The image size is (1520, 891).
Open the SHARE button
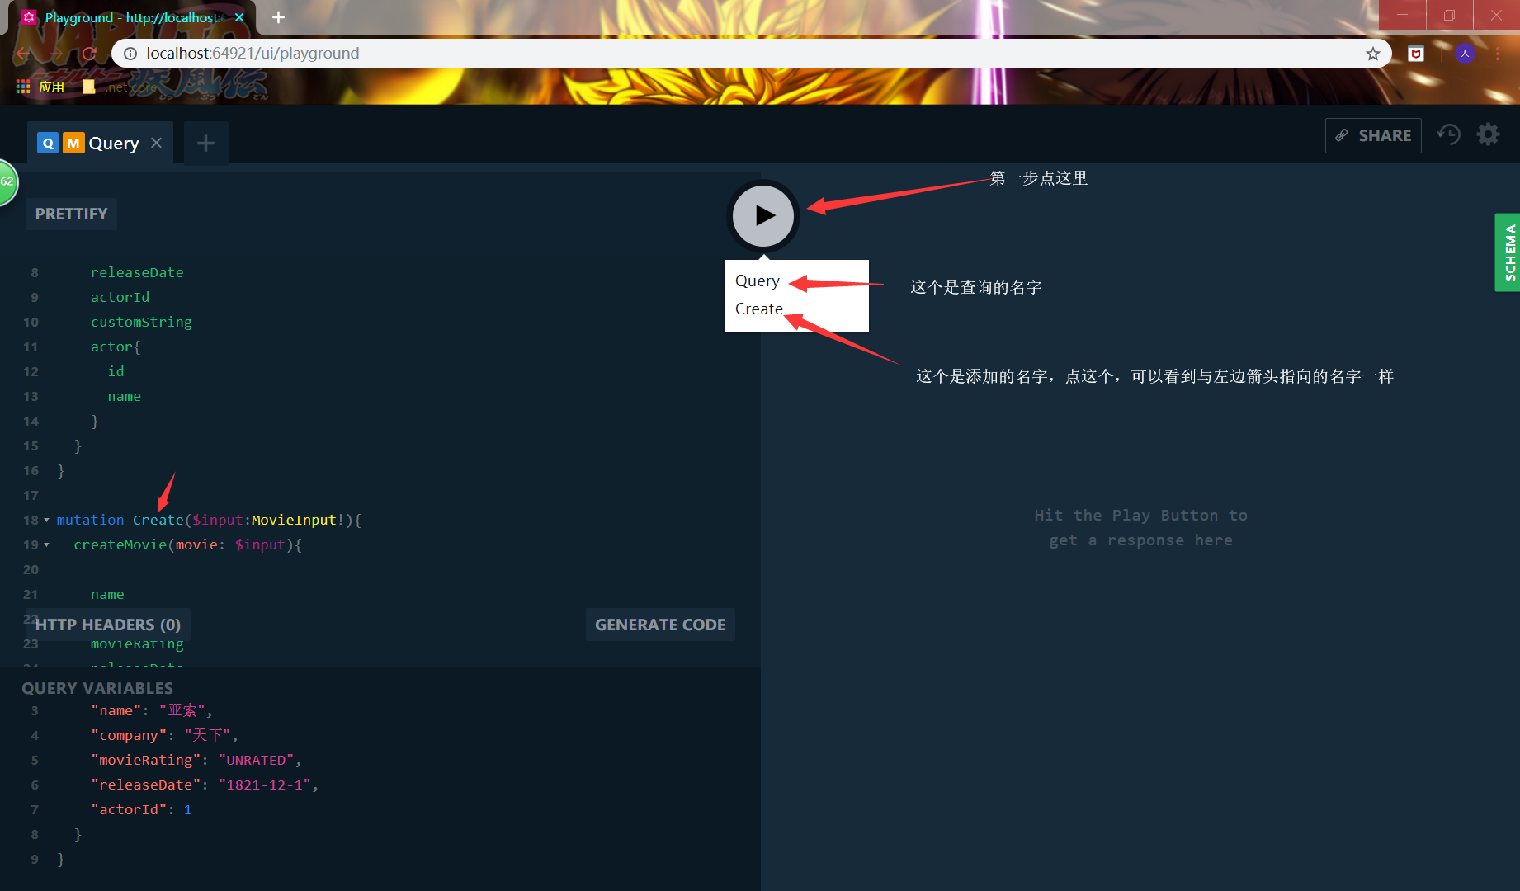coord(1373,135)
